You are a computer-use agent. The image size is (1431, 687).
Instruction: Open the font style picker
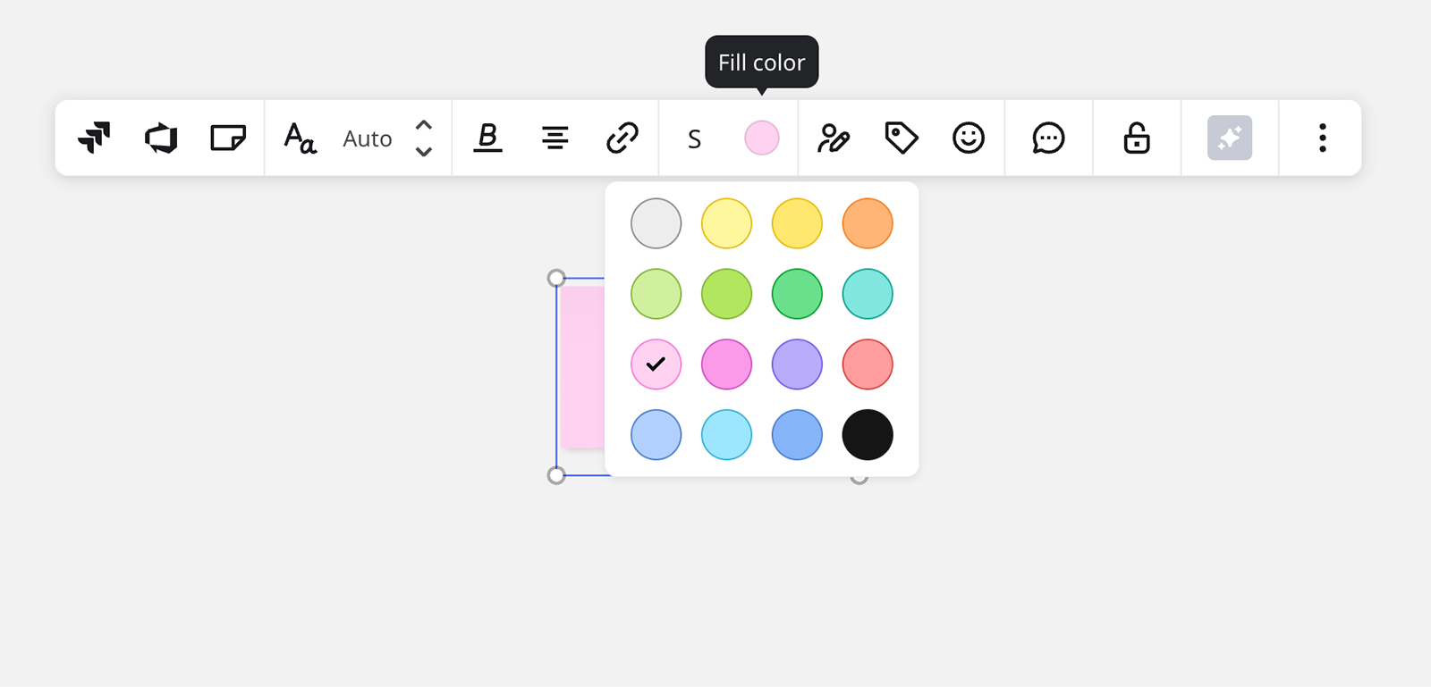point(300,138)
